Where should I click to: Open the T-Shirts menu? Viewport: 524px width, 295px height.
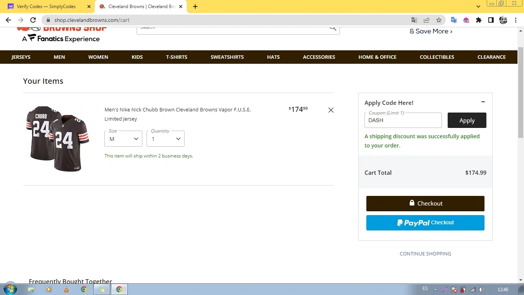pos(176,57)
